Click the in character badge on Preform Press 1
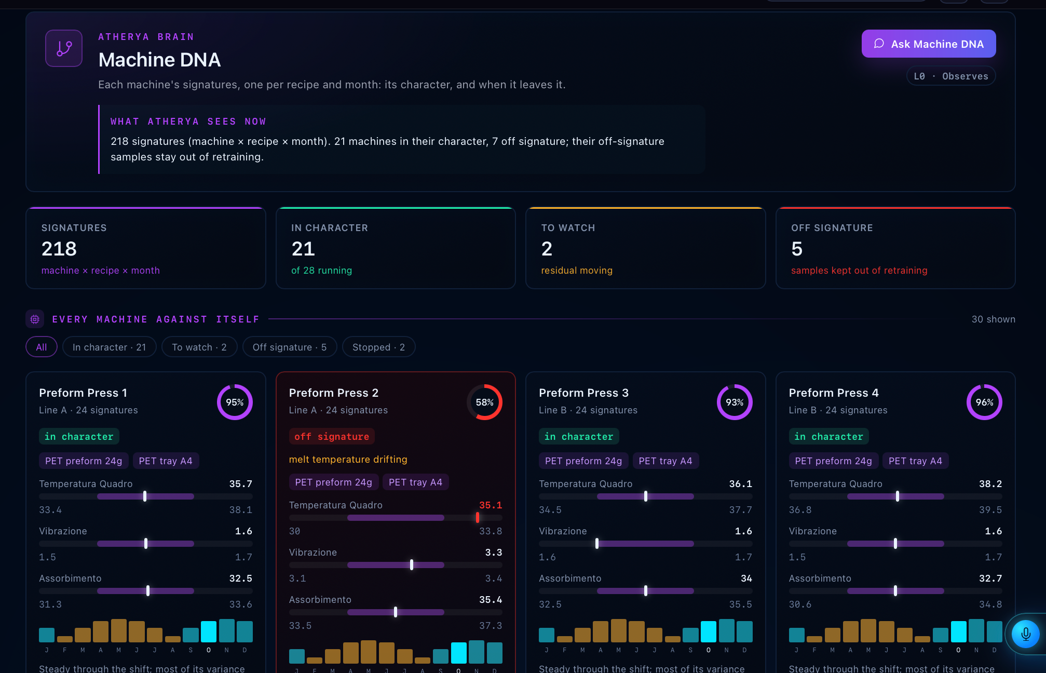The height and width of the screenshot is (673, 1046). (79, 436)
